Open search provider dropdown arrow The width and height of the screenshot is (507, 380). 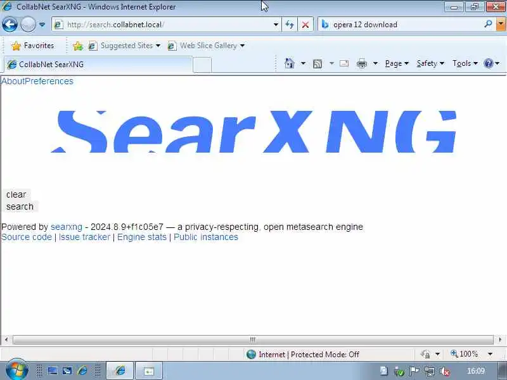[x=501, y=24]
